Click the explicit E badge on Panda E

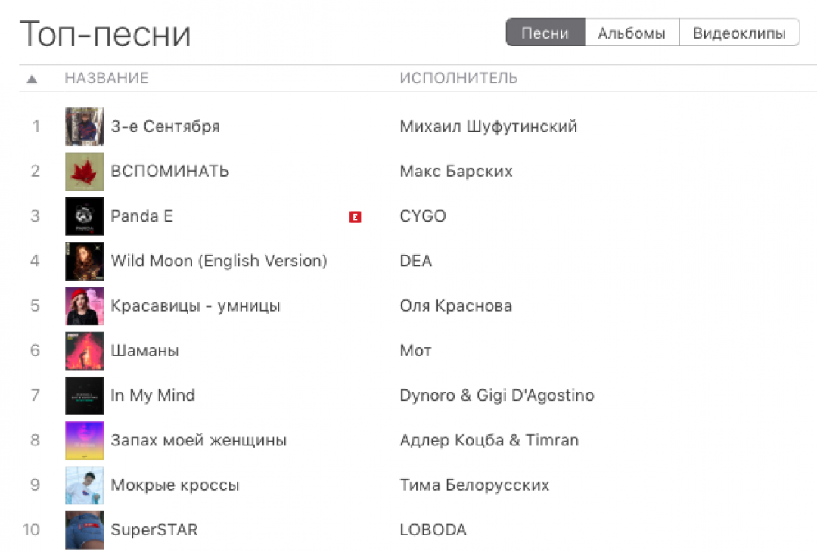coord(355,217)
